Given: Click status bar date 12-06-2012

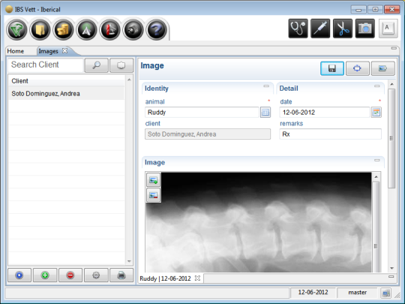Looking at the screenshot, I should pos(313,293).
